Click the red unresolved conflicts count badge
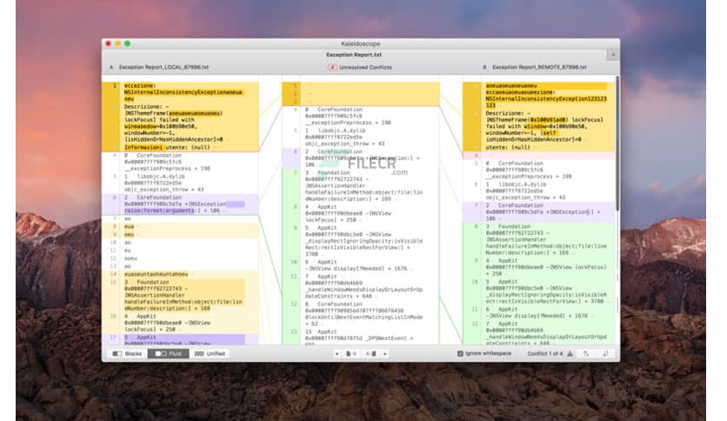727x421 pixels. click(331, 67)
